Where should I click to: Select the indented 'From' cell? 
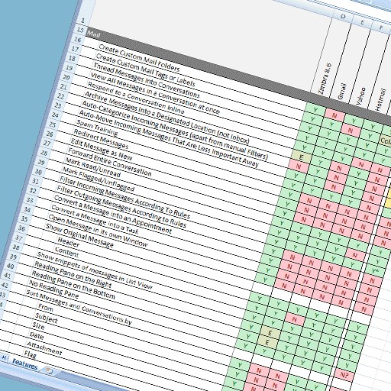46,308
